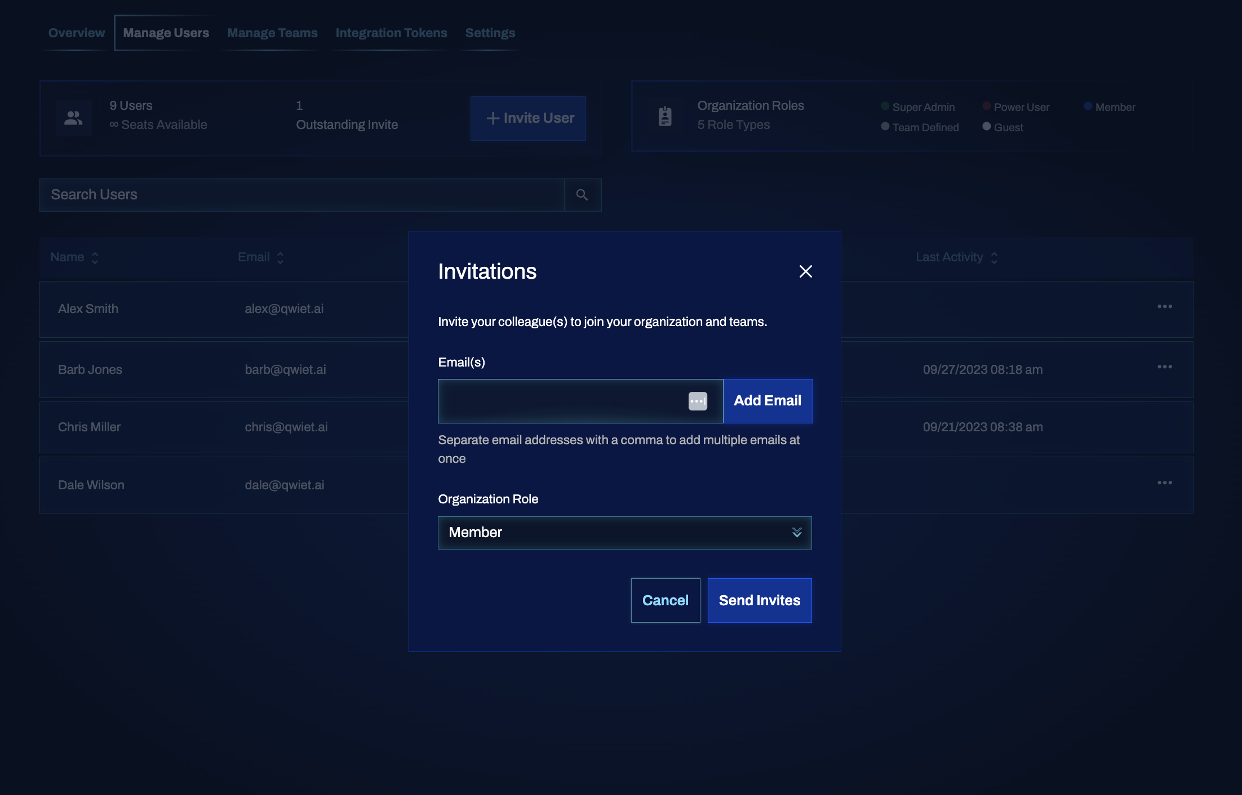Click the Send Invites button
This screenshot has width=1242, height=795.
(x=760, y=600)
